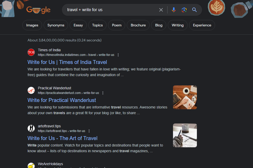Submit search with the magnifying glass icon

(195, 10)
